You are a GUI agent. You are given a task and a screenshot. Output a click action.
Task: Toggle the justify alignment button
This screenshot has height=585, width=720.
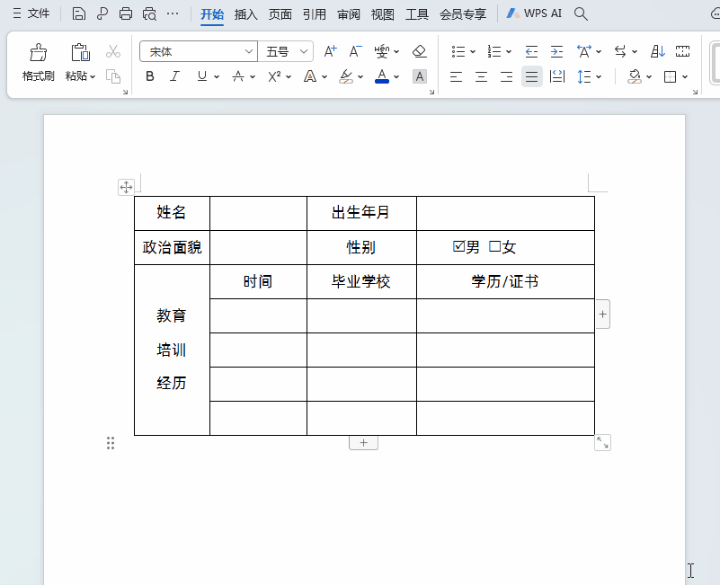(532, 77)
